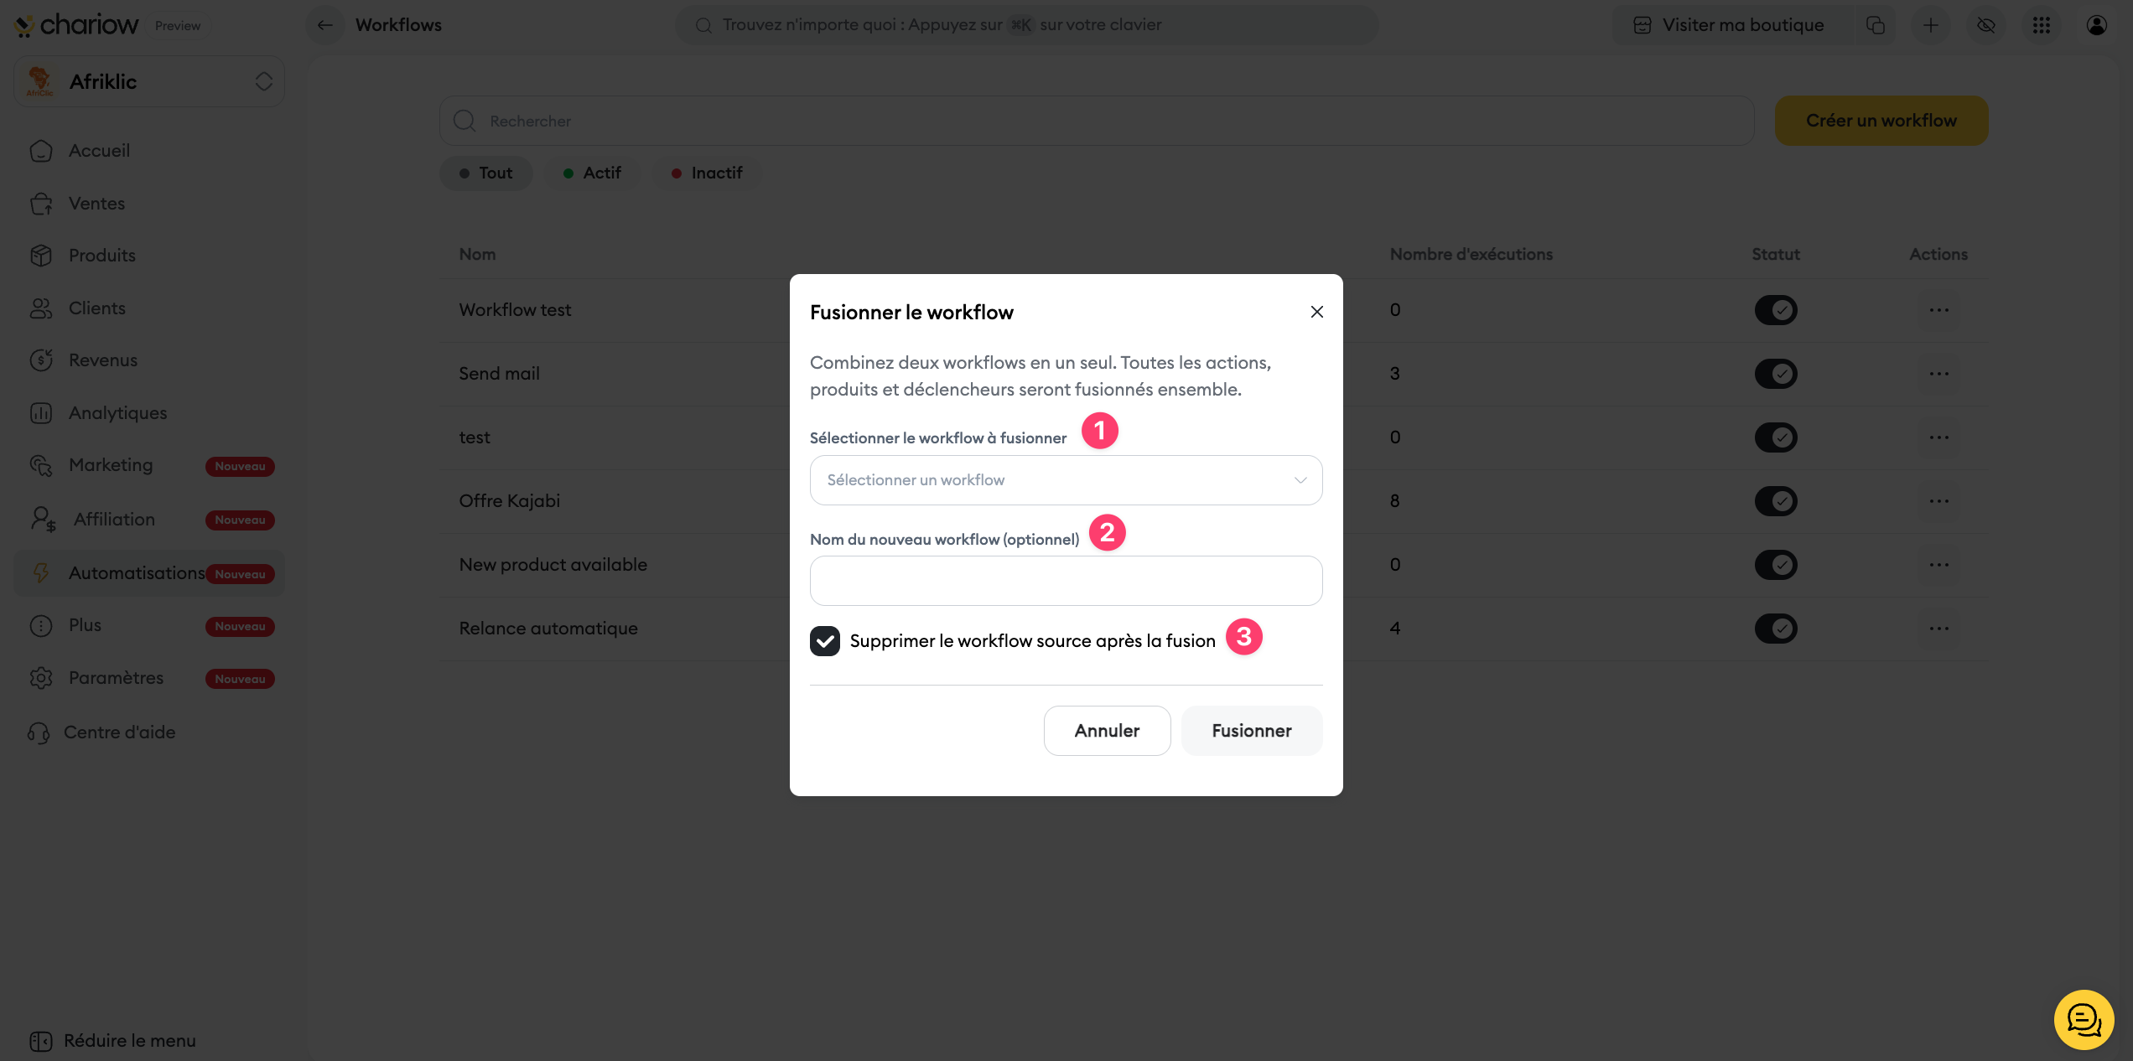Viewport: 2133px width, 1061px height.
Task: Click the new workflow name field
Action: (1066, 581)
